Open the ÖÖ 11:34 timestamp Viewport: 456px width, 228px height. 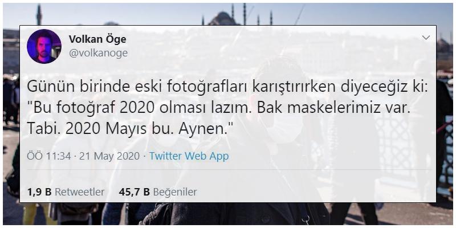[x=49, y=156]
